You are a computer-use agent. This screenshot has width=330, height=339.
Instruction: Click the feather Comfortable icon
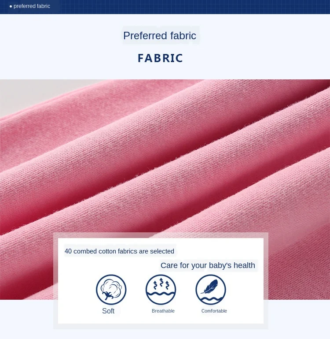(211, 290)
